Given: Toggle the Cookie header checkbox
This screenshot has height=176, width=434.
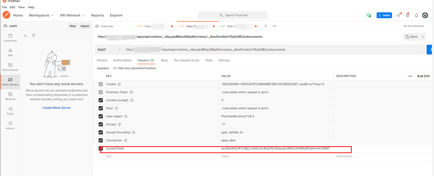Looking at the screenshot, I should click(x=101, y=84).
